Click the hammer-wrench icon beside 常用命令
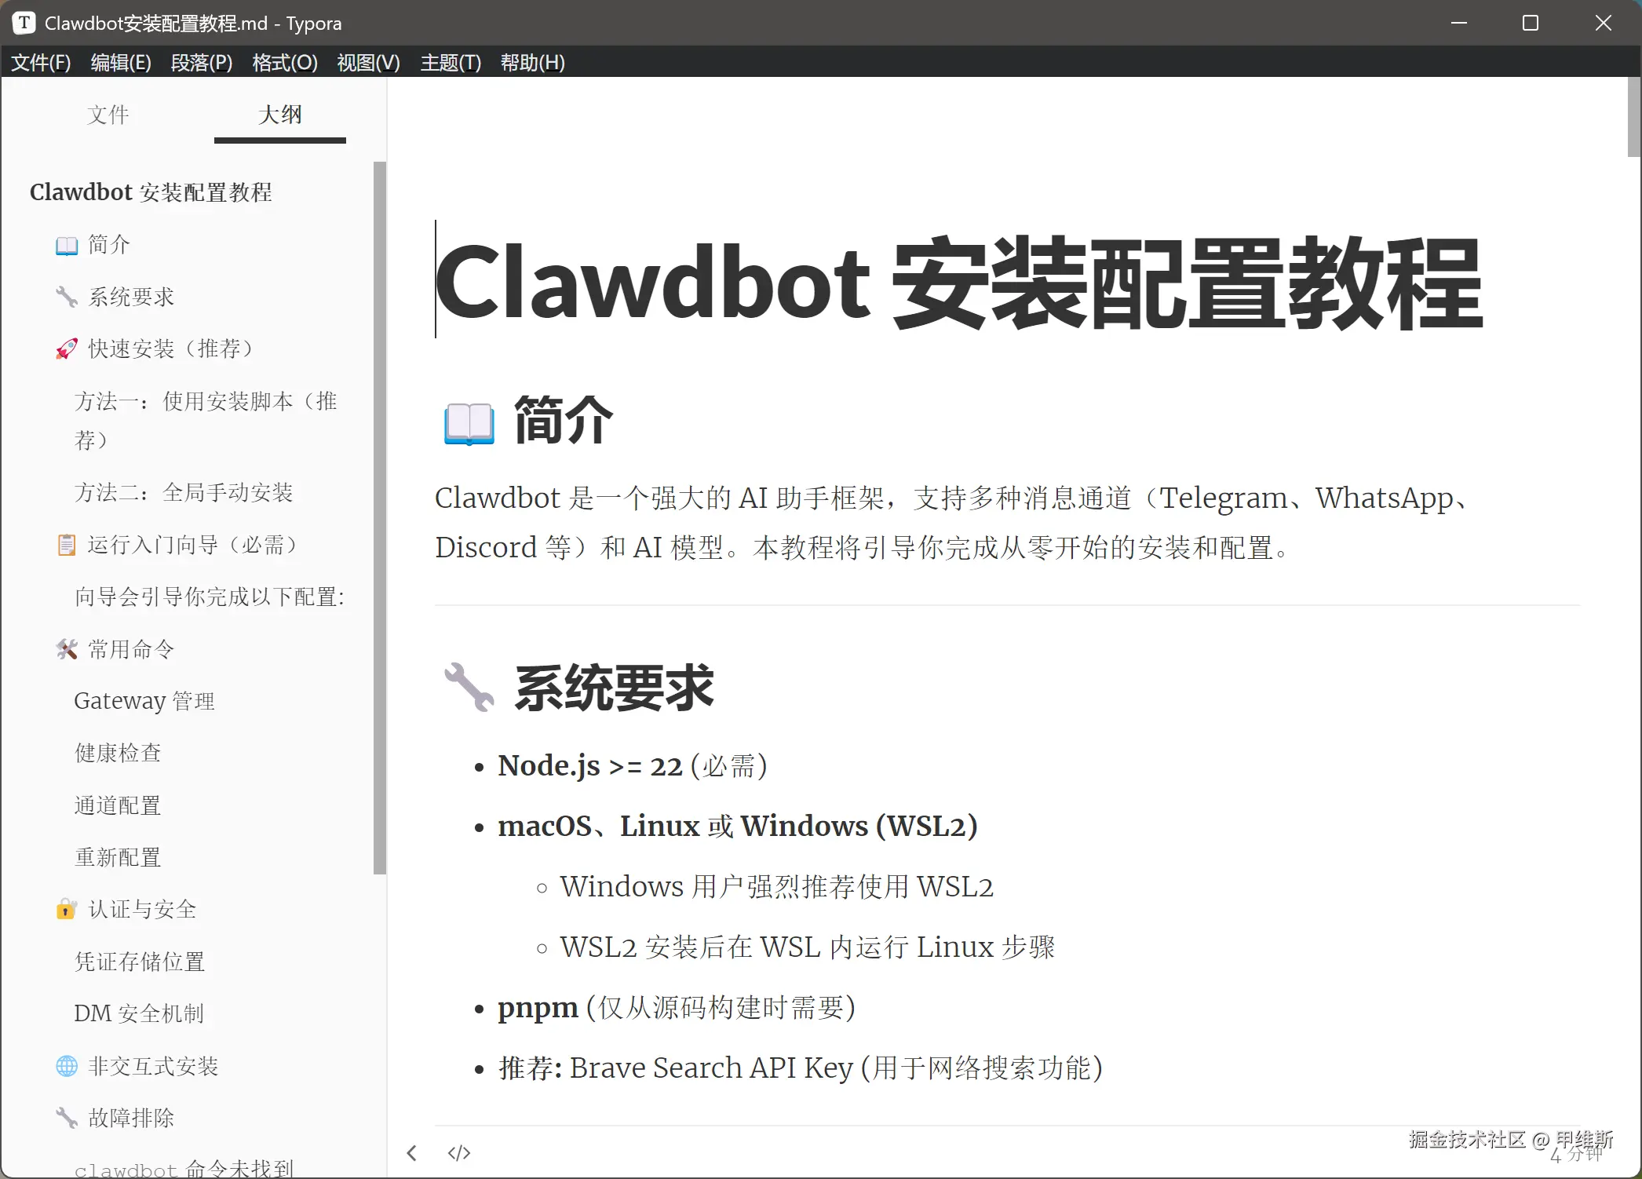 point(67,649)
